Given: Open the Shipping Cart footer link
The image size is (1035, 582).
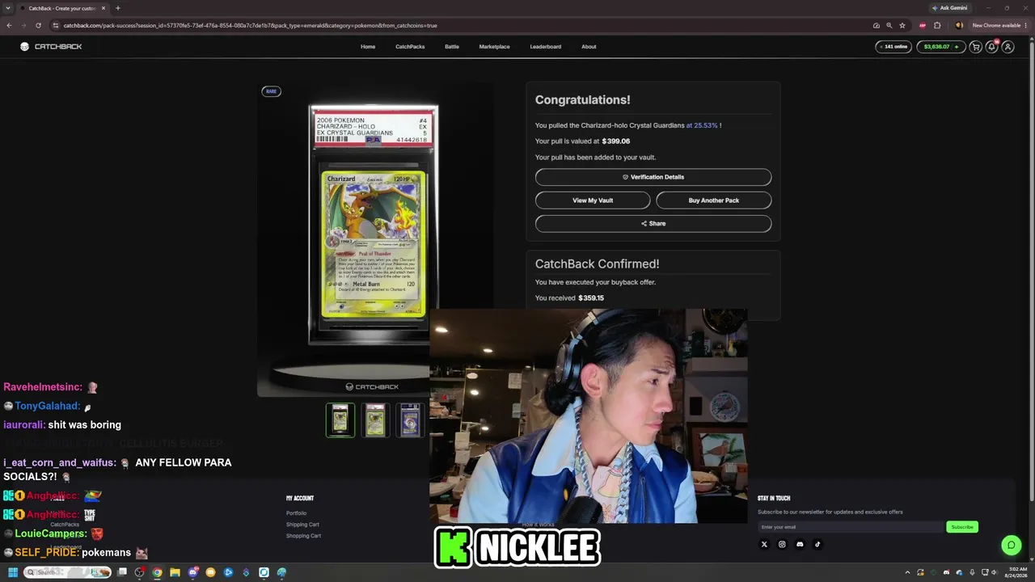Looking at the screenshot, I should [302, 525].
